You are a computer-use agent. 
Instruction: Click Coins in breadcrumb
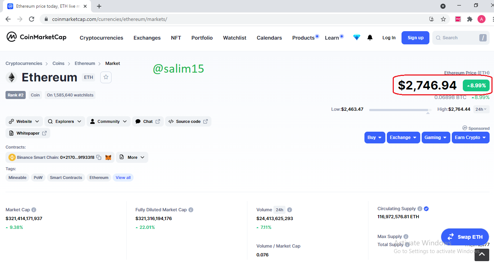pos(58,63)
